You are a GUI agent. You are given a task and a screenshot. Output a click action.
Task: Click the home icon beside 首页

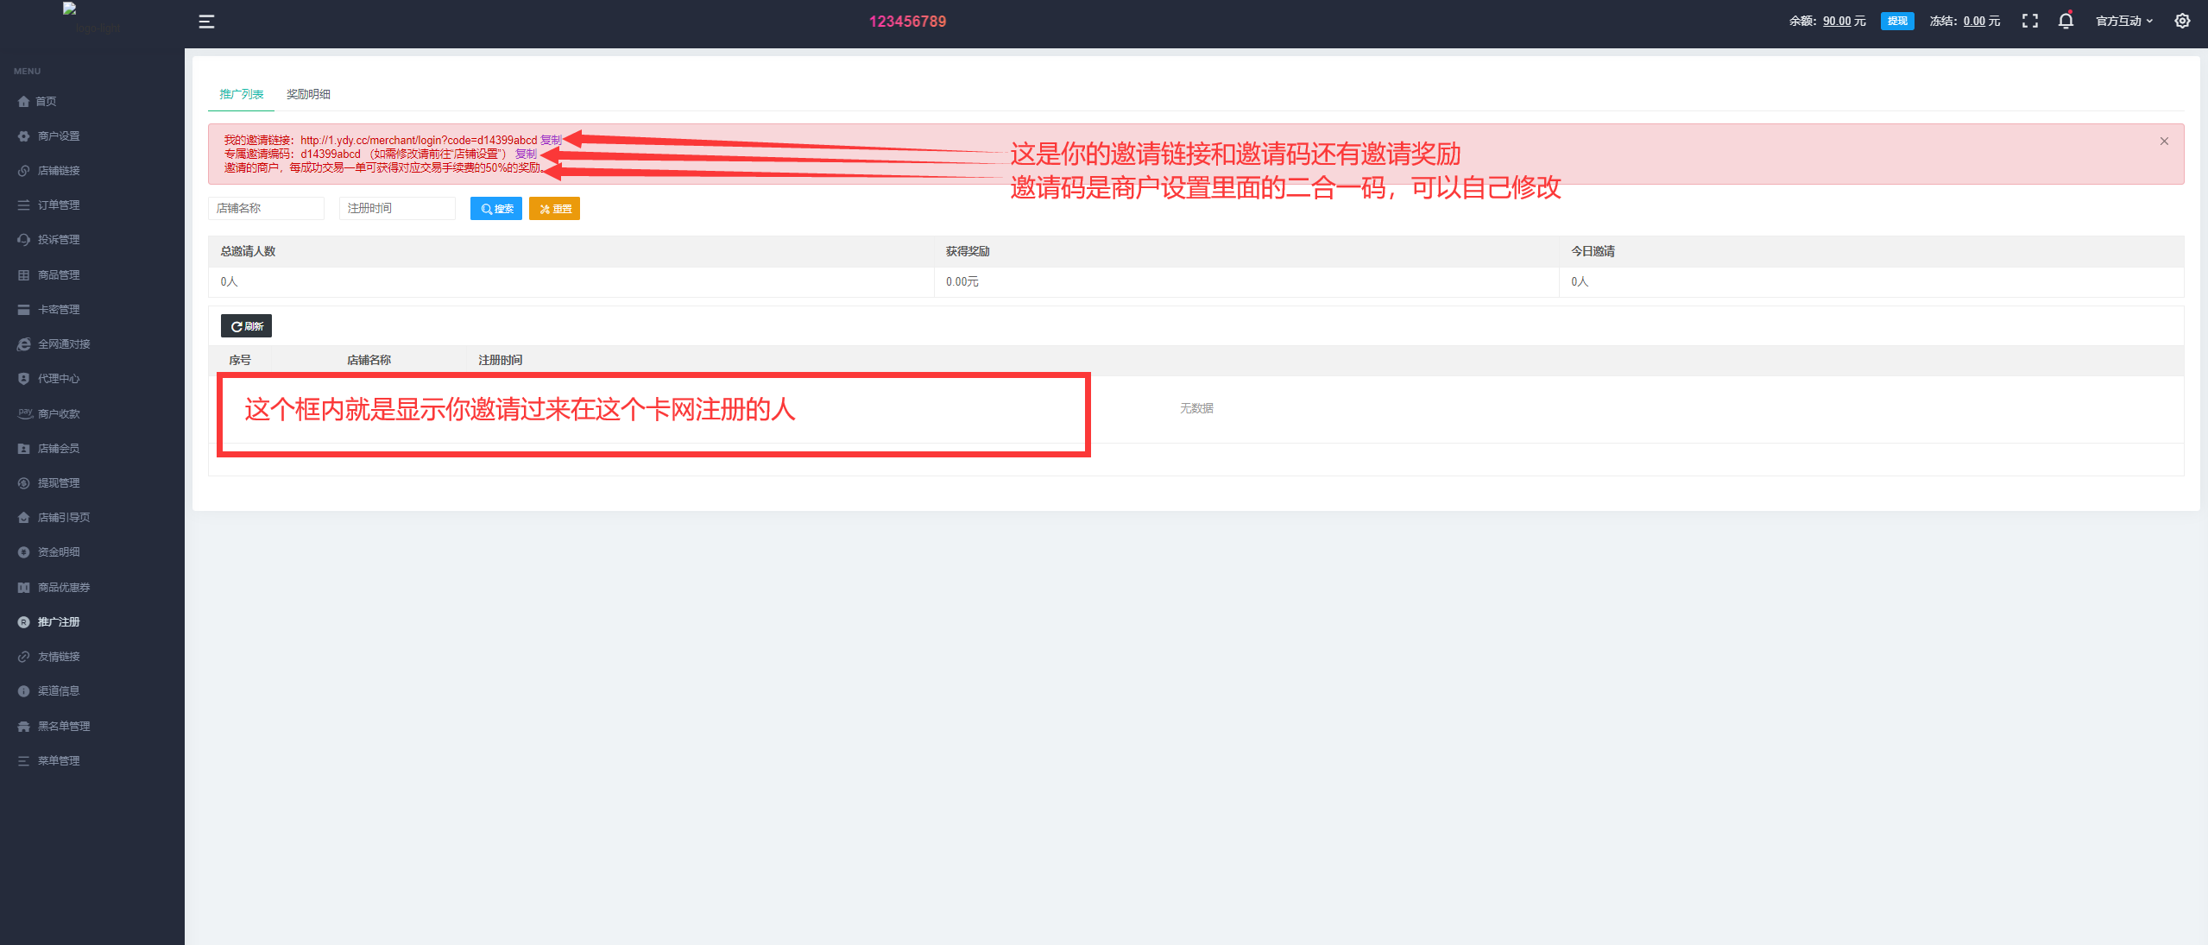(x=23, y=102)
